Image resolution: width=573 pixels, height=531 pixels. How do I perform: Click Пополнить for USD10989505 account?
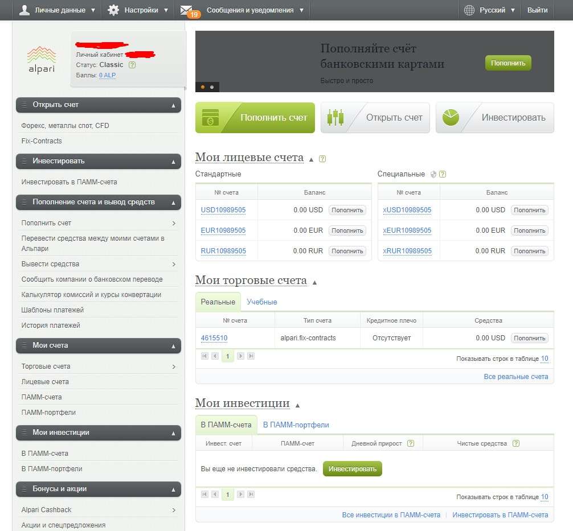[347, 210]
